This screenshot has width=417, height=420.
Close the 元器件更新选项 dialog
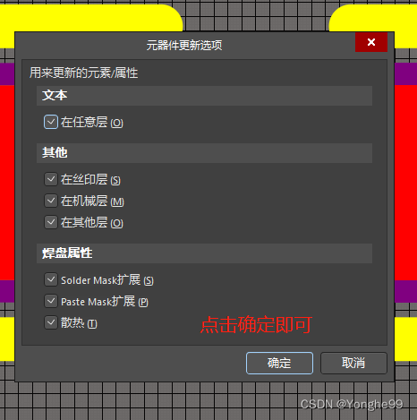pos(371,42)
